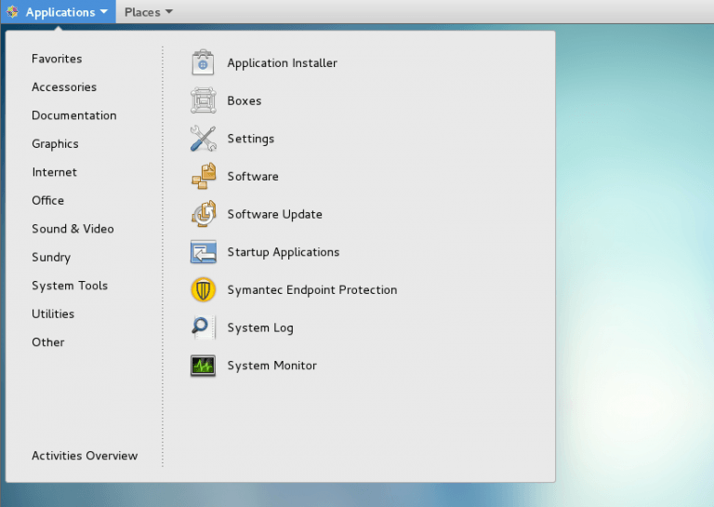
Task: Click the Symantec yellow shield icon
Action: [x=203, y=289]
